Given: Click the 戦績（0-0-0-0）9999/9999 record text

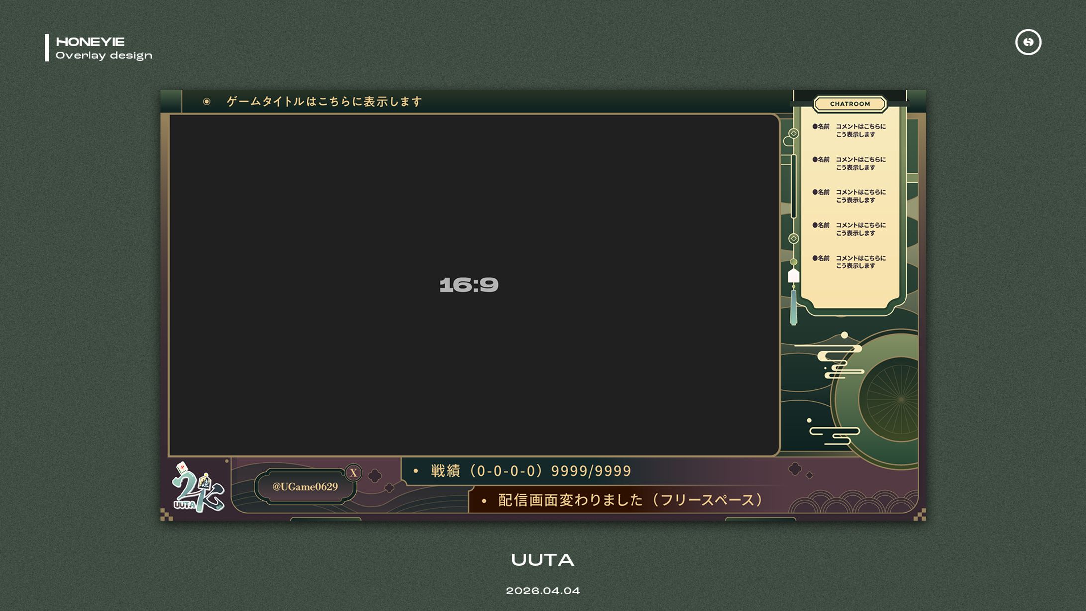Looking at the screenshot, I should coord(531,471).
